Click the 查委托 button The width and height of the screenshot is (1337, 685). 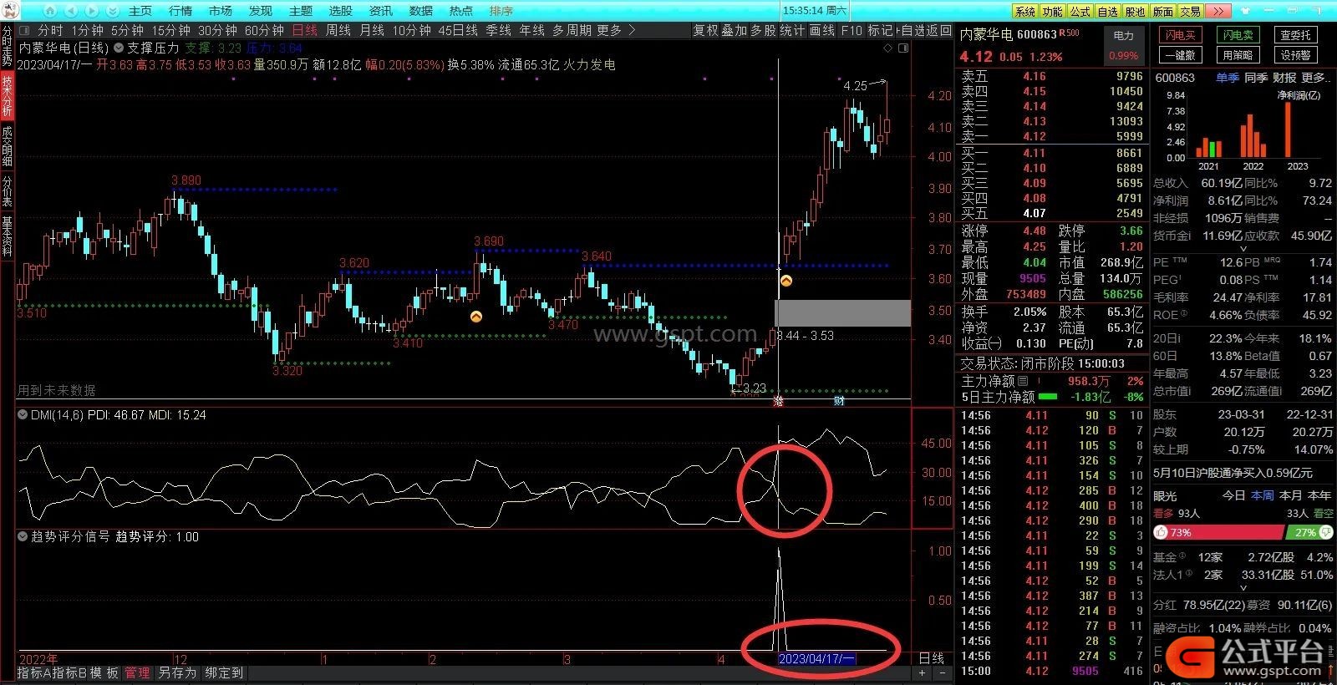(1296, 35)
